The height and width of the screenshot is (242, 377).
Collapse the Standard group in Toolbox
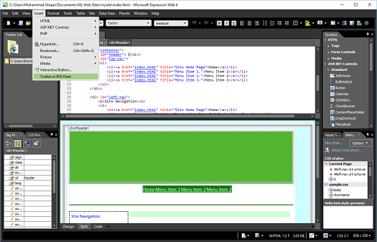pyautogui.click(x=329, y=70)
